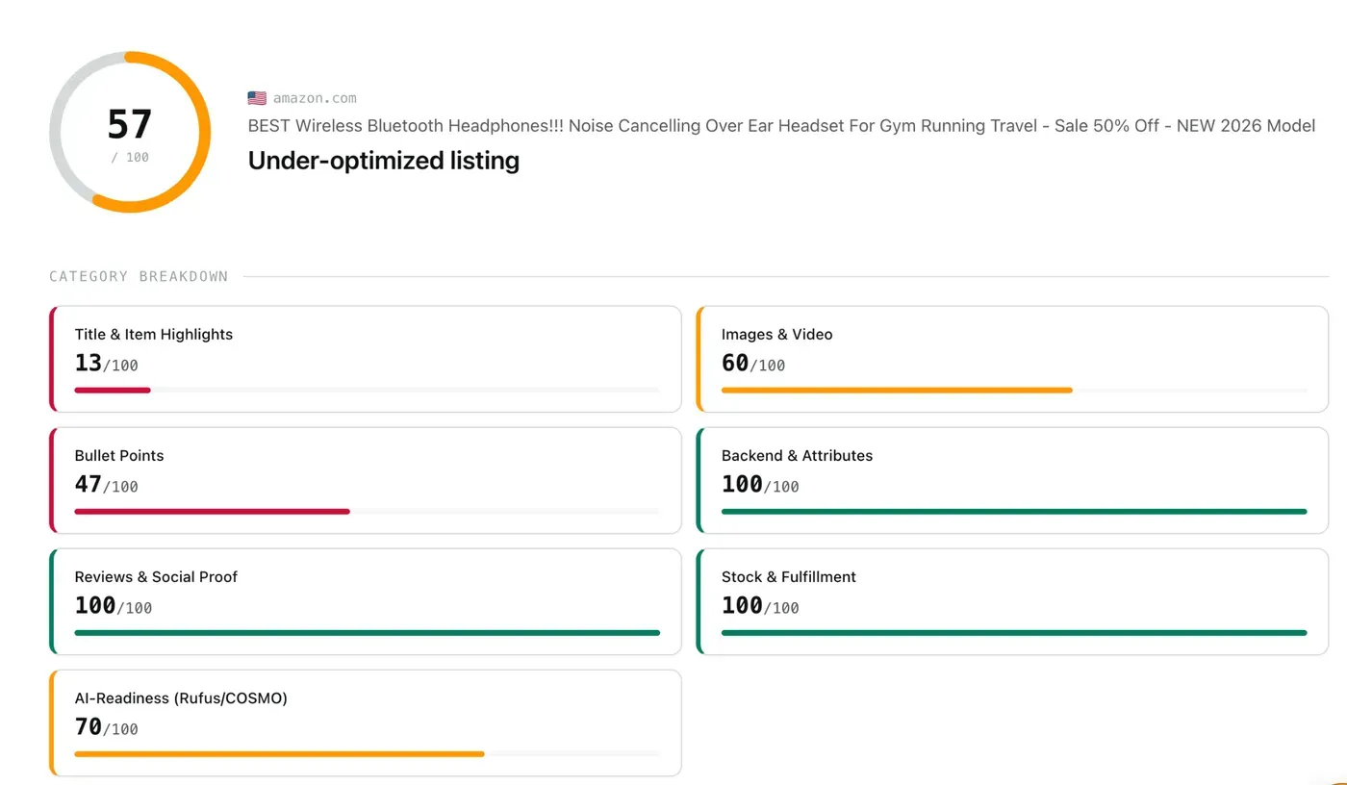
Task: Open the Bullet Points score card
Action: pos(366,480)
